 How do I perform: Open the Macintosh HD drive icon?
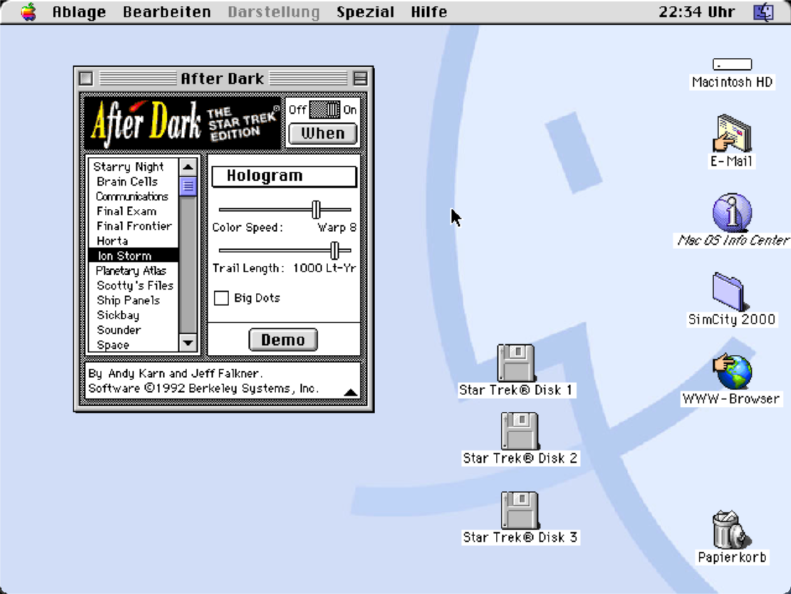coord(732,64)
